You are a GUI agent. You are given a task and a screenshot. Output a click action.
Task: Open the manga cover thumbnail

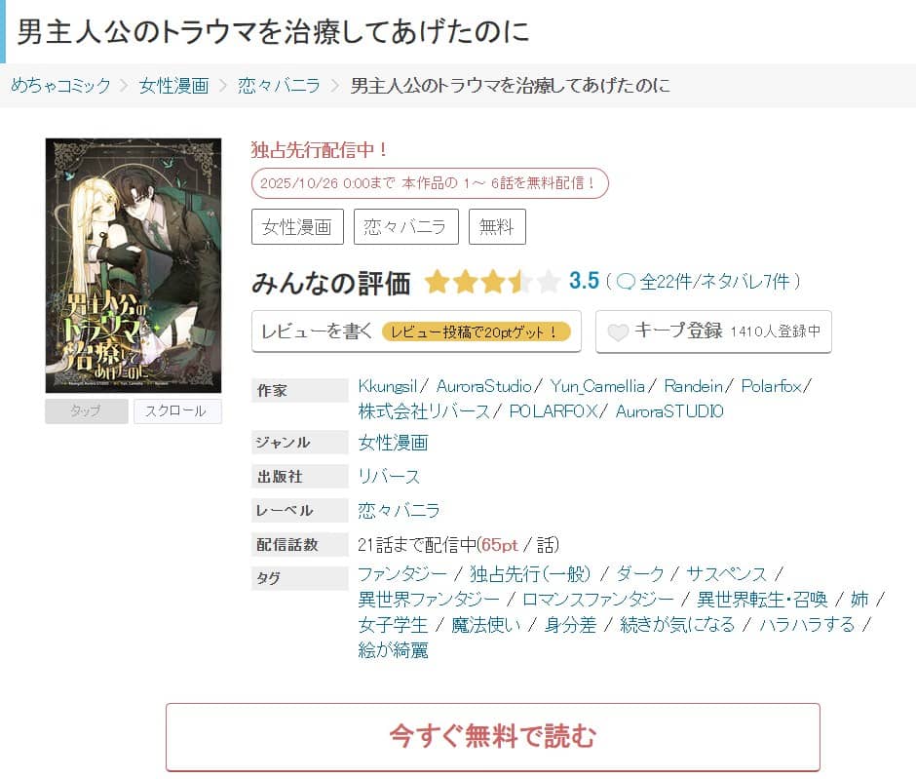(134, 265)
